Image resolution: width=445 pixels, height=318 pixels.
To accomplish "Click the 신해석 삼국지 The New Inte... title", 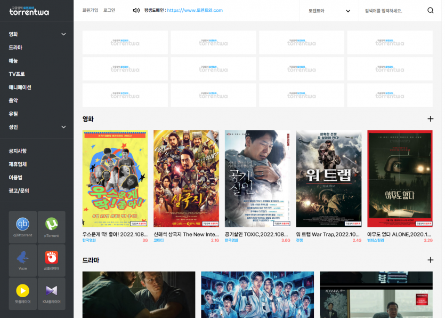I will [186, 234].
